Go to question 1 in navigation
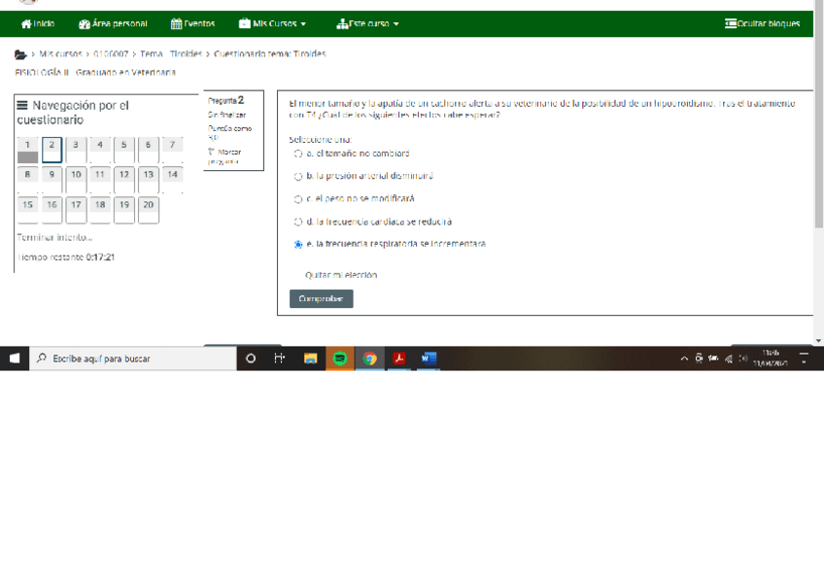 pyautogui.click(x=27, y=151)
